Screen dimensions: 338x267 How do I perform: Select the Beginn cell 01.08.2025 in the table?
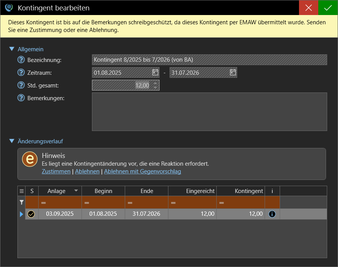pos(104,214)
